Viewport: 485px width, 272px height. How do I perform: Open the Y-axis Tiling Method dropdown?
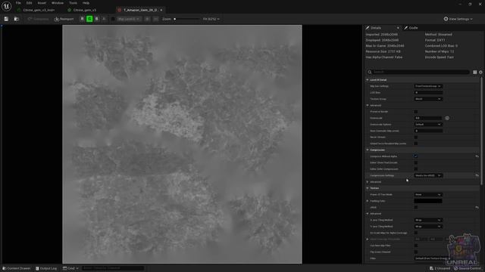pyautogui.click(x=428, y=227)
